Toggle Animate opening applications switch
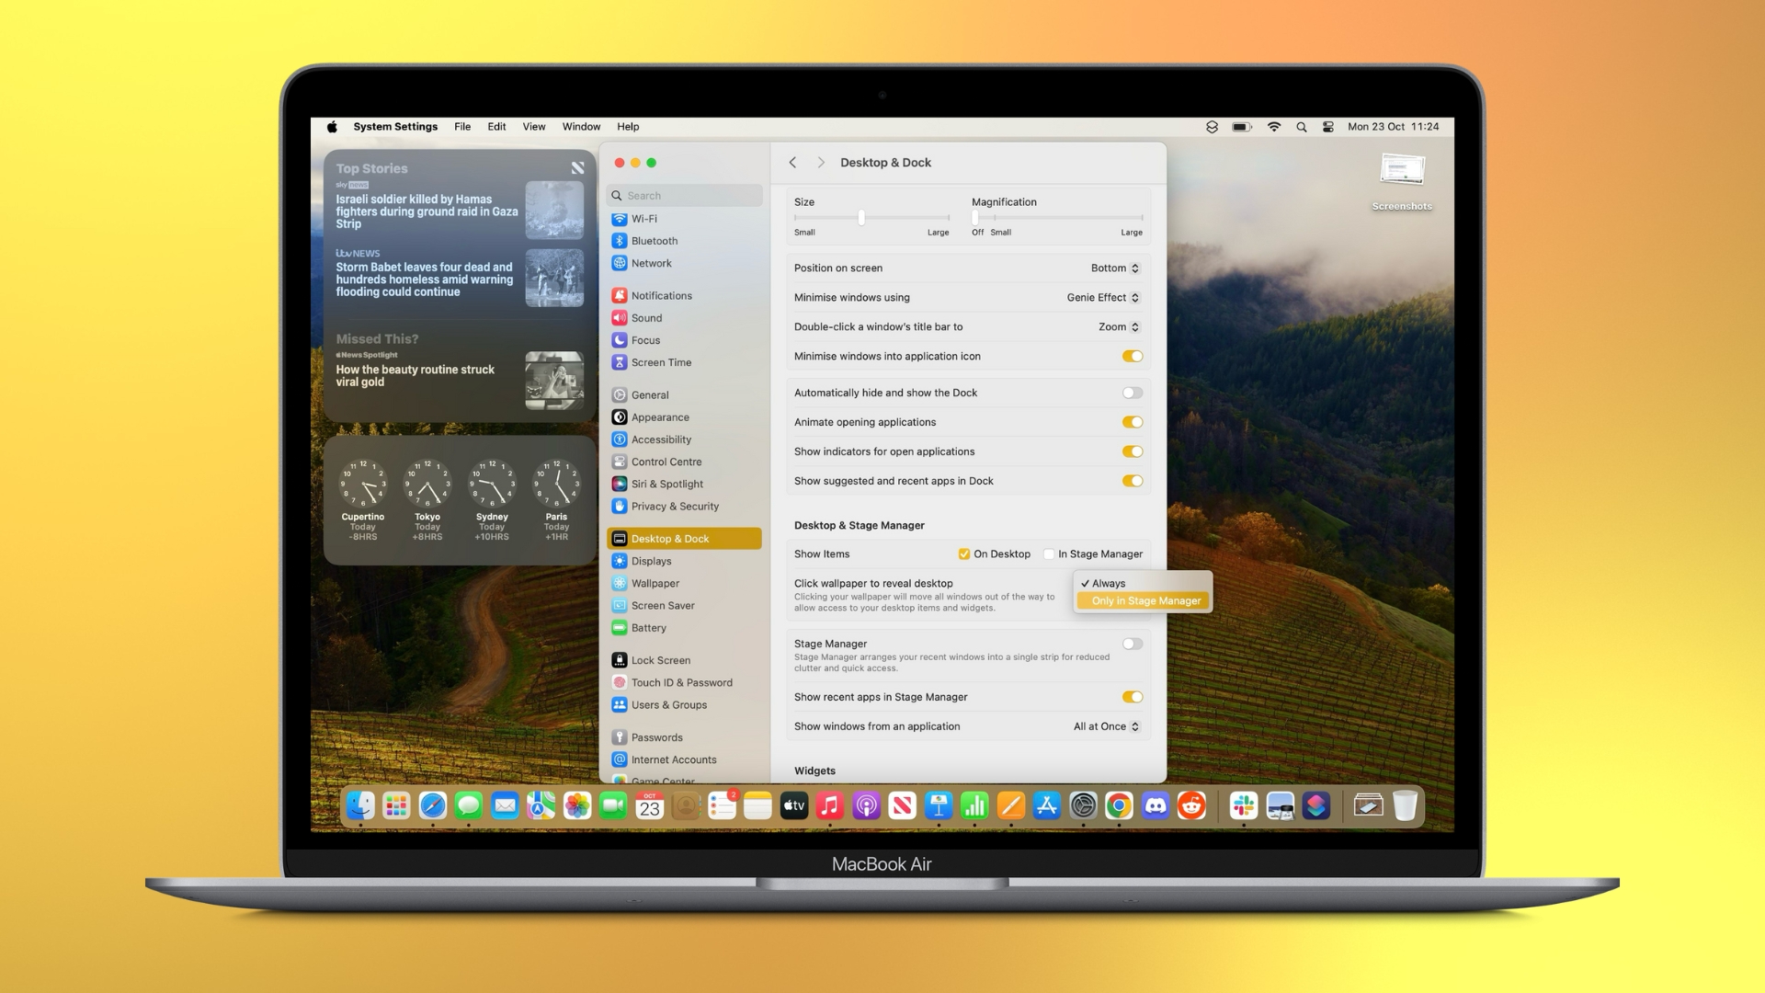The image size is (1765, 993). pyautogui.click(x=1133, y=422)
